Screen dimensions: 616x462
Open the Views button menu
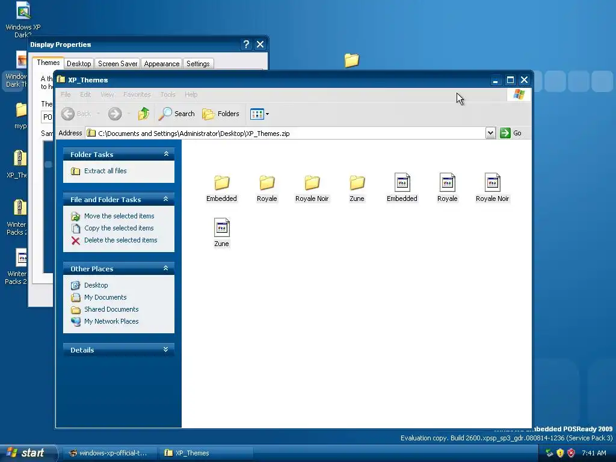[259, 114]
